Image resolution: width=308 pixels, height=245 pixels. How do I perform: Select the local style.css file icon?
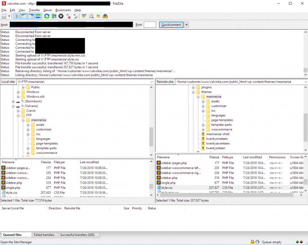[3, 193]
